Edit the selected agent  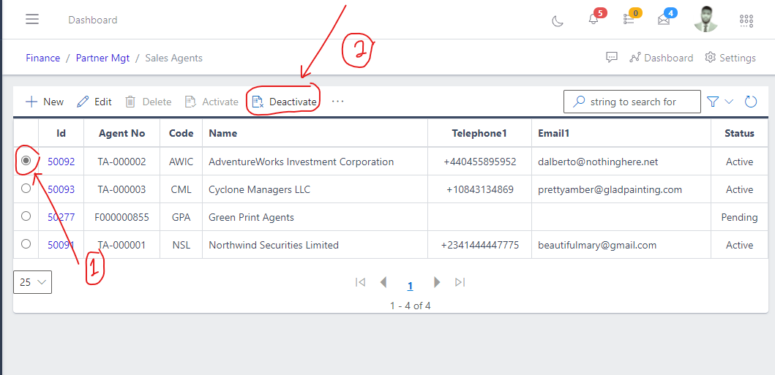pos(94,102)
